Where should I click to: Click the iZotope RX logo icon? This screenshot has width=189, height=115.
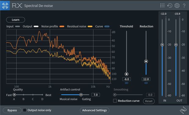[5, 5]
